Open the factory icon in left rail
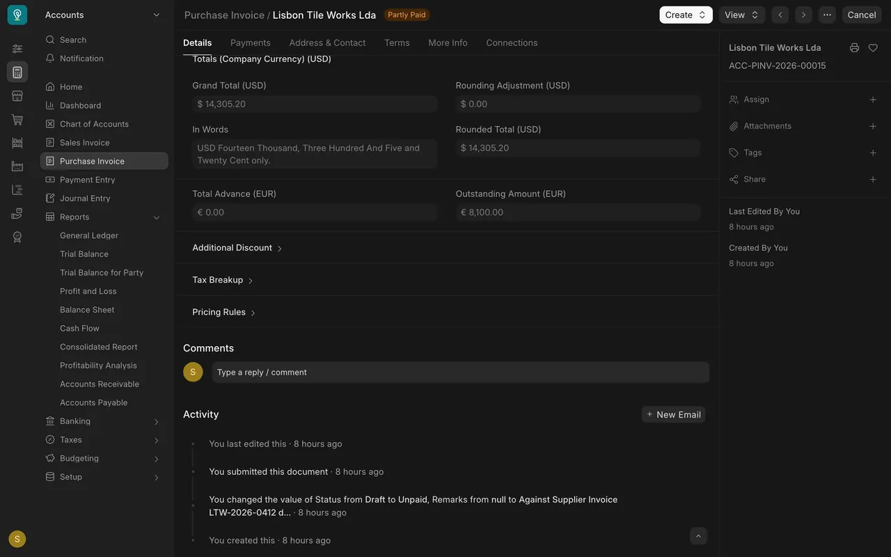Screen dimensions: 891x557 [x=17, y=166]
